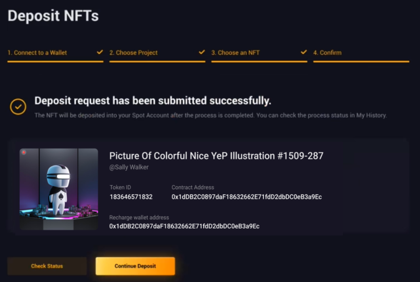Screen dimensions: 420x282
Task: Select the Token ID value 183646571832
Action: (131, 197)
